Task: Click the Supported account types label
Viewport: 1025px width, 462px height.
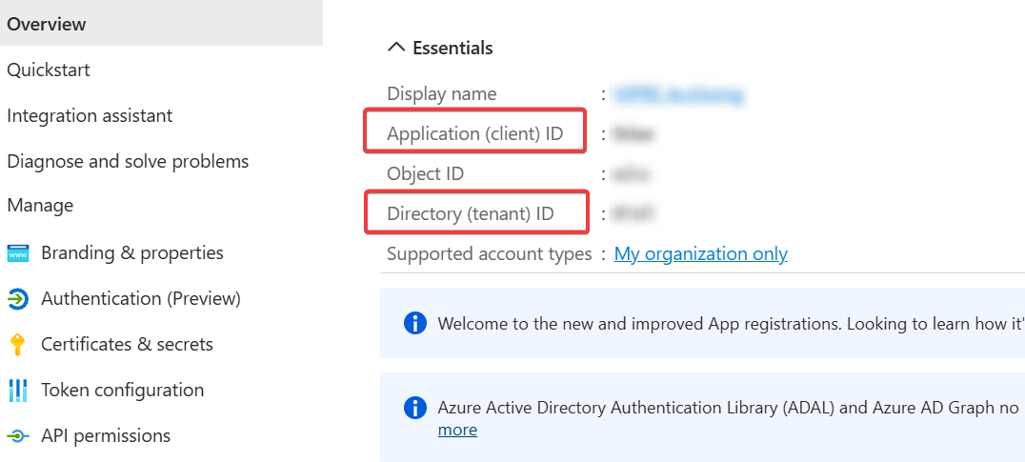Action: coord(489,253)
